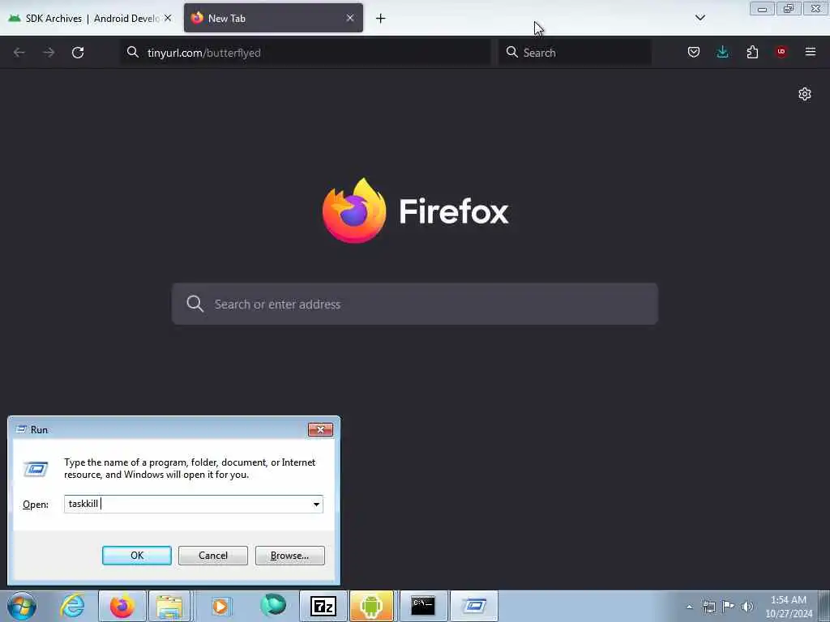Screen dimensions: 830x622
Task: Open the Extensions puzzle icon
Action: coord(752,52)
